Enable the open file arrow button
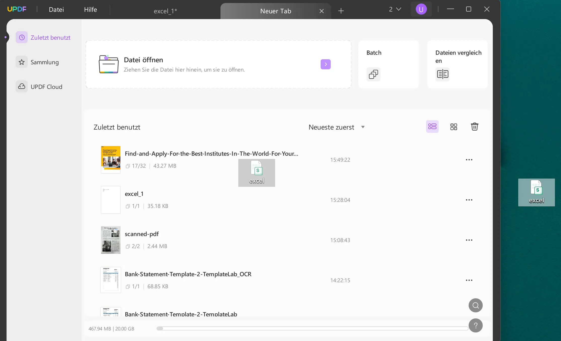The image size is (561, 341). click(326, 64)
